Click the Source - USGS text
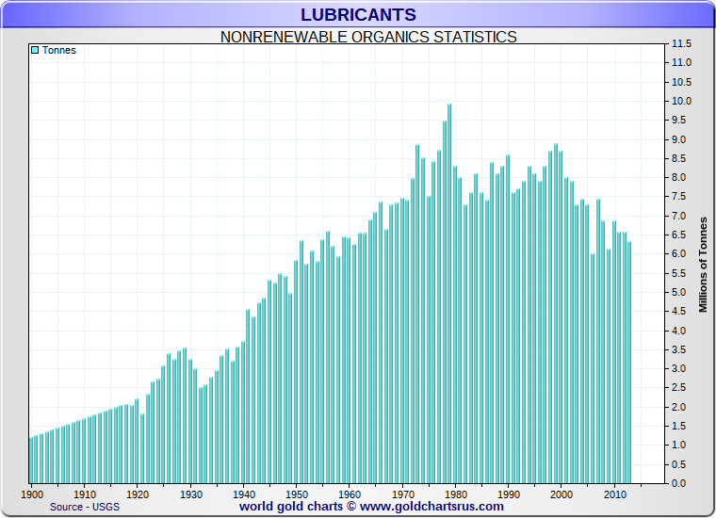Image resolution: width=716 pixels, height=518 pixels. [x=85, y=507]
